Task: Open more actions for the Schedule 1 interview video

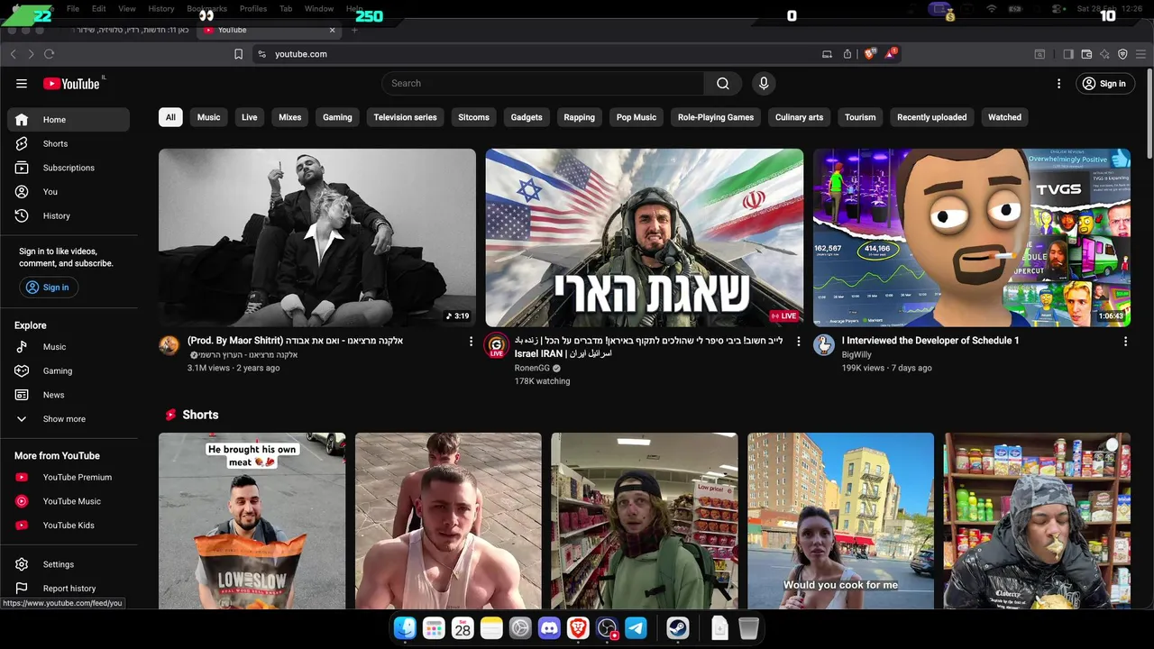Action: [x=1125, y=342]
